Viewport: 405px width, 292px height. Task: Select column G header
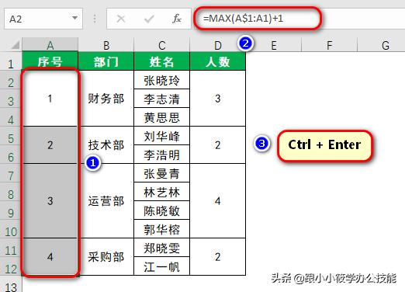[x=382, y=45]
